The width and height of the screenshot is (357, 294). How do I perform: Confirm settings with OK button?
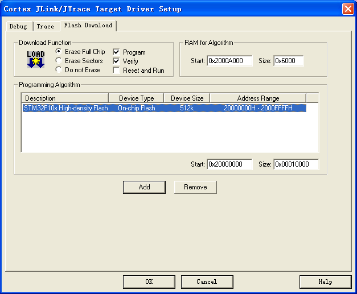pyautogui.click(x=149, y=281)
